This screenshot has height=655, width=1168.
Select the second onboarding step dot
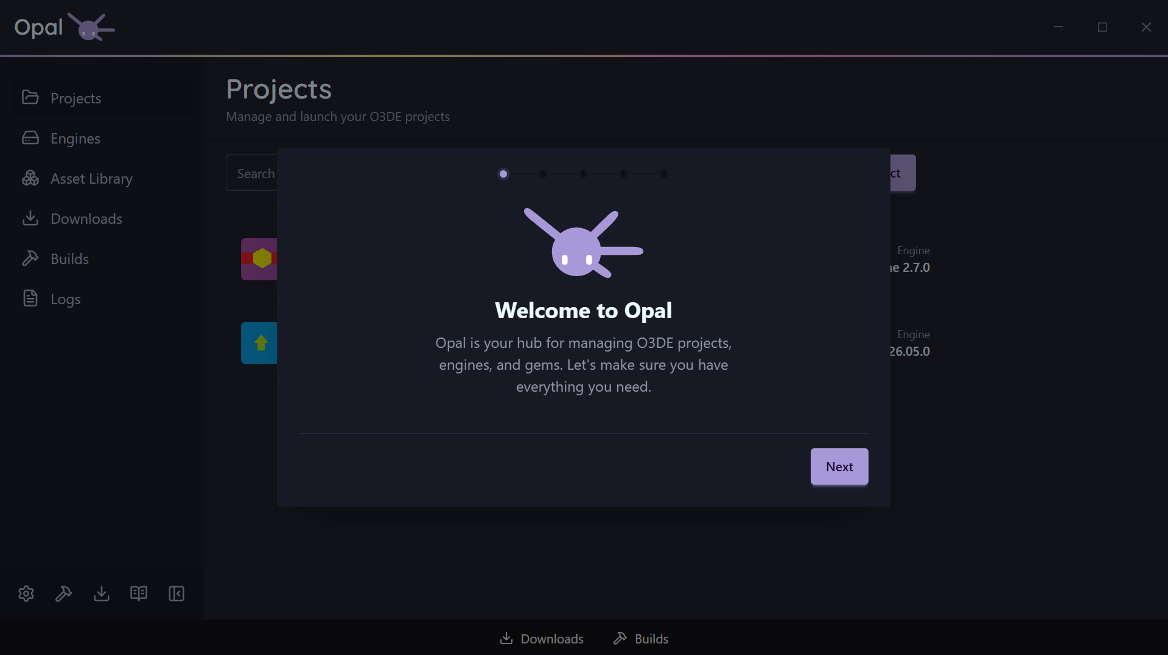click(544, 174)
